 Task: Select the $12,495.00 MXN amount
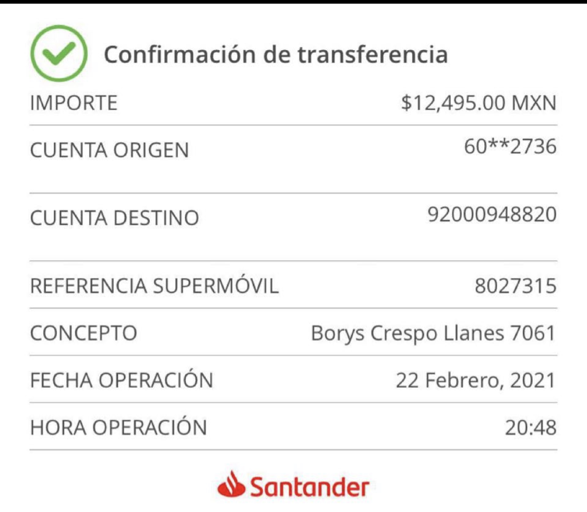[478, 103]
